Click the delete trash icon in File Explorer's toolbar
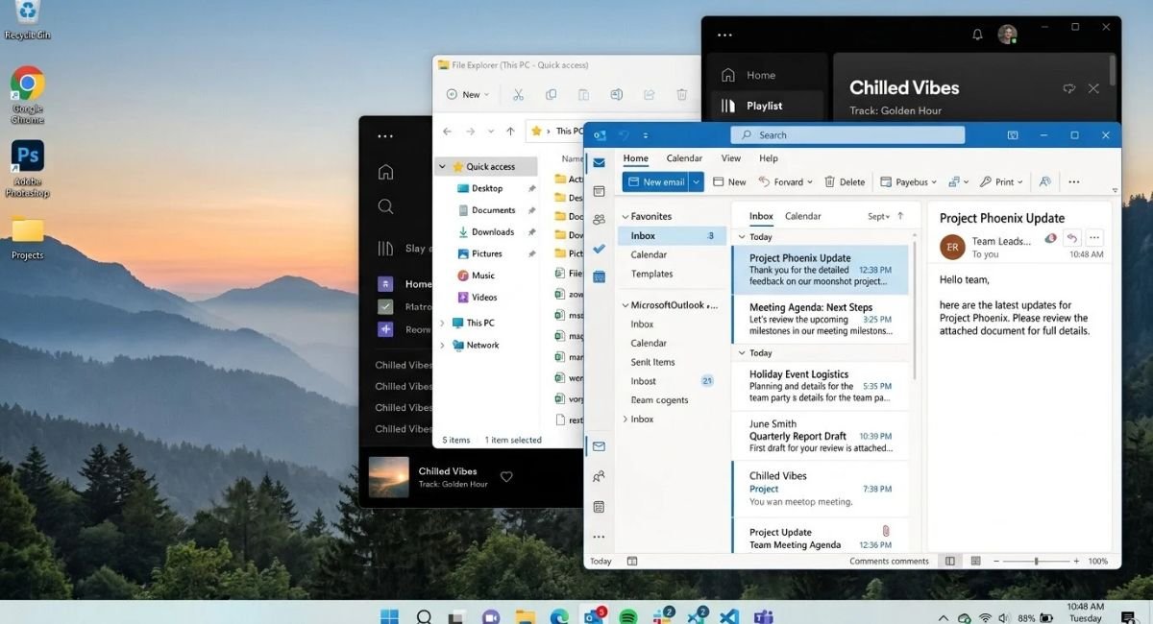Viewport: 1153px width, 624px height. (x=681, y=94)
